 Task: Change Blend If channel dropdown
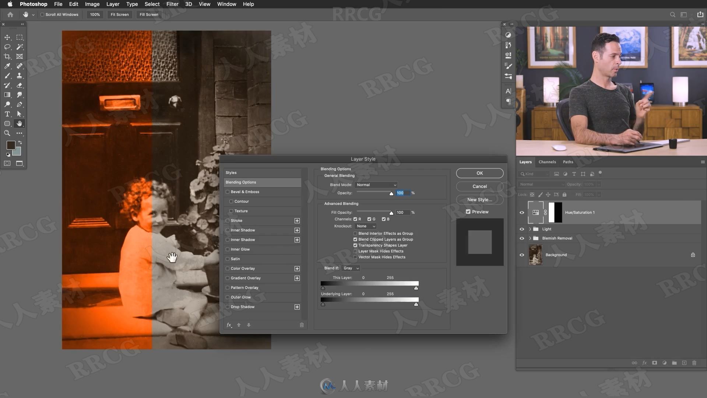coord(351,268)
